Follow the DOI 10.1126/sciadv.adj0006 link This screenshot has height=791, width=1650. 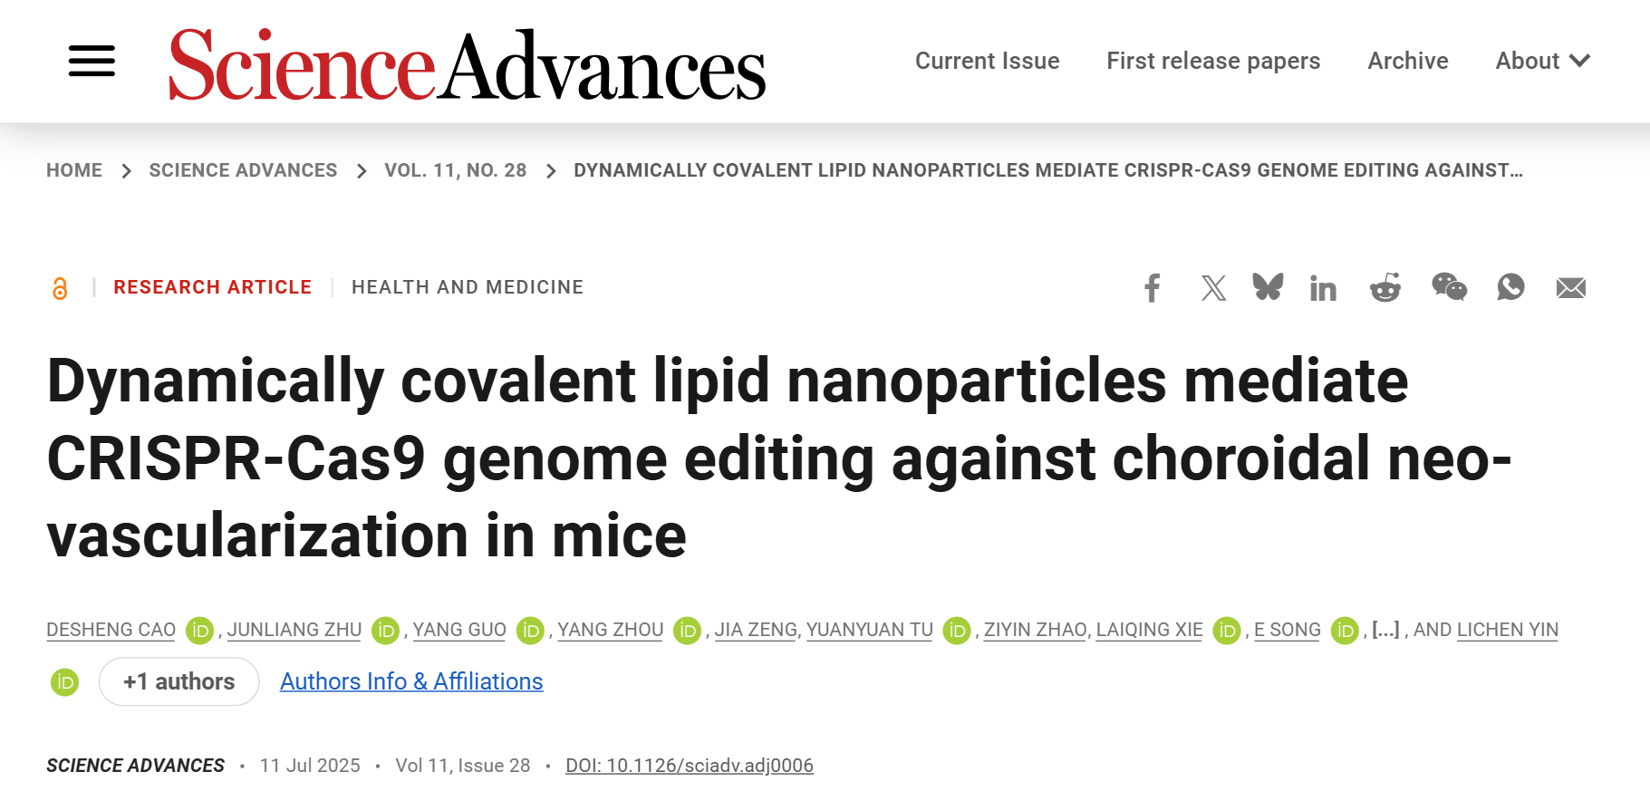click(690, 766)
